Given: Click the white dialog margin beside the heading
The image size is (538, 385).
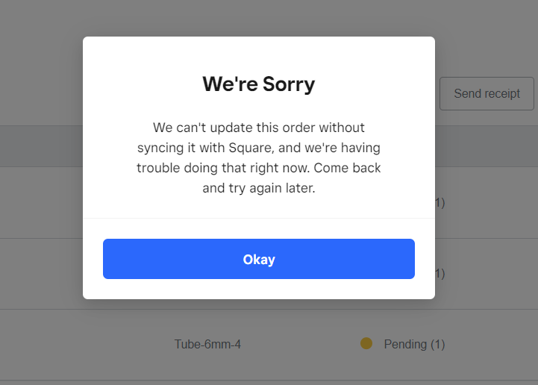Looking at the screenshot, I should [127, 84].
